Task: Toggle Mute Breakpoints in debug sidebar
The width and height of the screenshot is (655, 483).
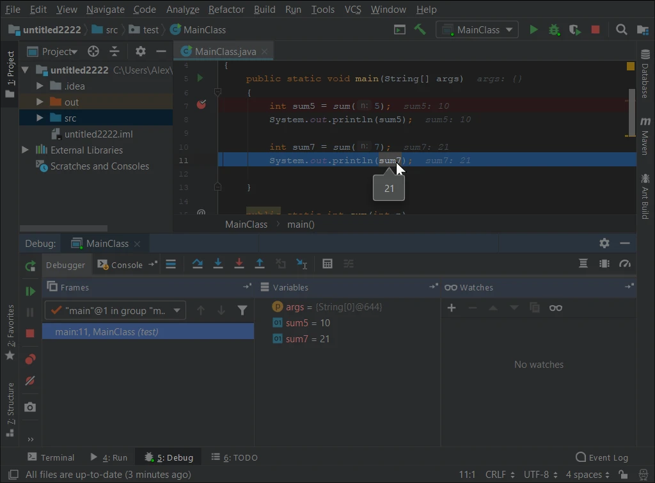Action: tap(30, 381)
